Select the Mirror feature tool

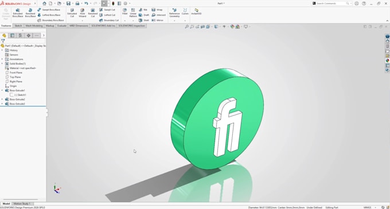pyautogui.click(x=158, y=21)
